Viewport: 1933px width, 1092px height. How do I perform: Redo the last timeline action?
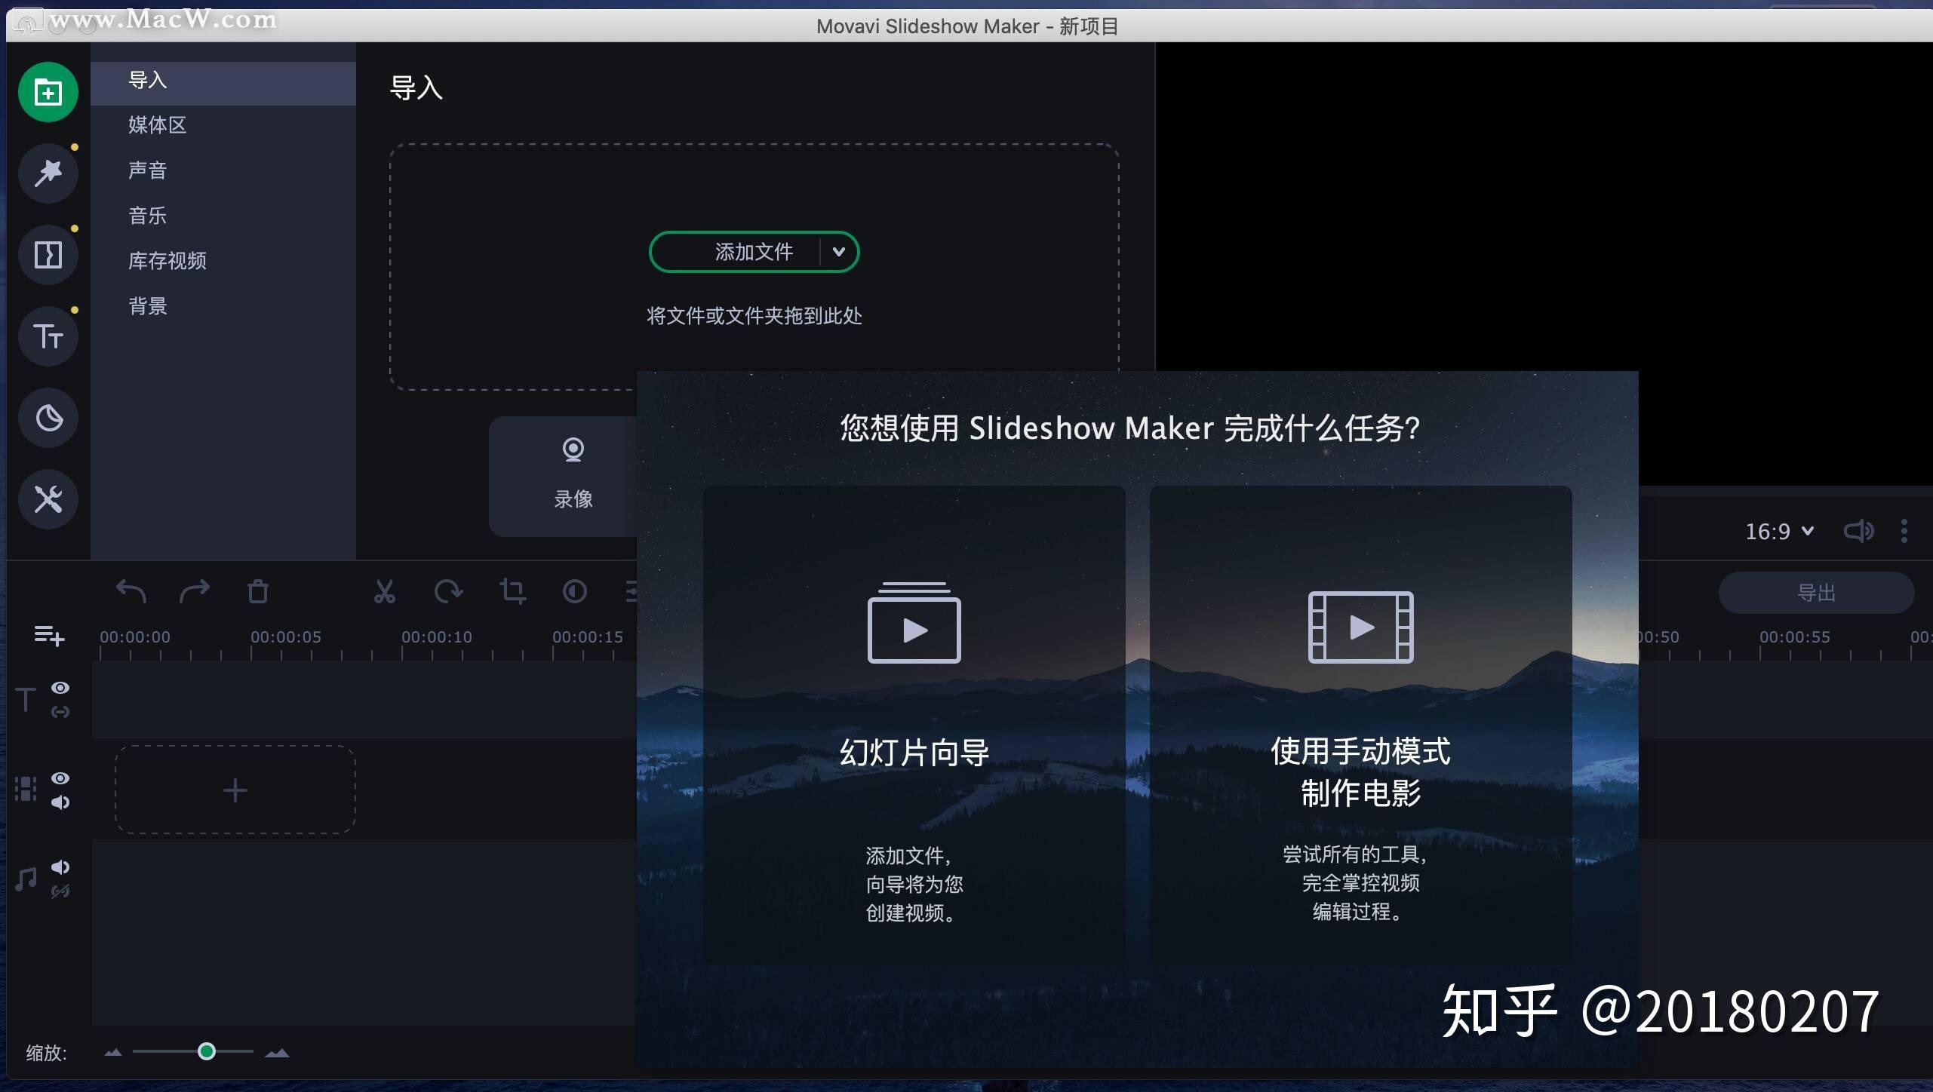[195, 592]
